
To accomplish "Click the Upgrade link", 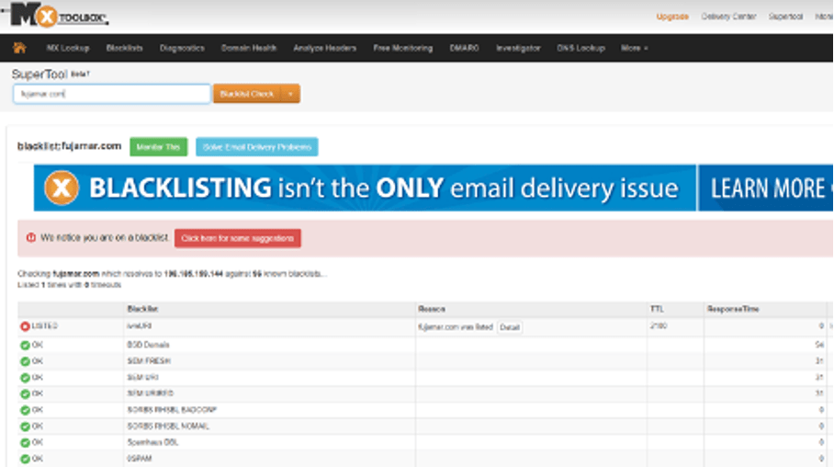I will click(672, 17).
